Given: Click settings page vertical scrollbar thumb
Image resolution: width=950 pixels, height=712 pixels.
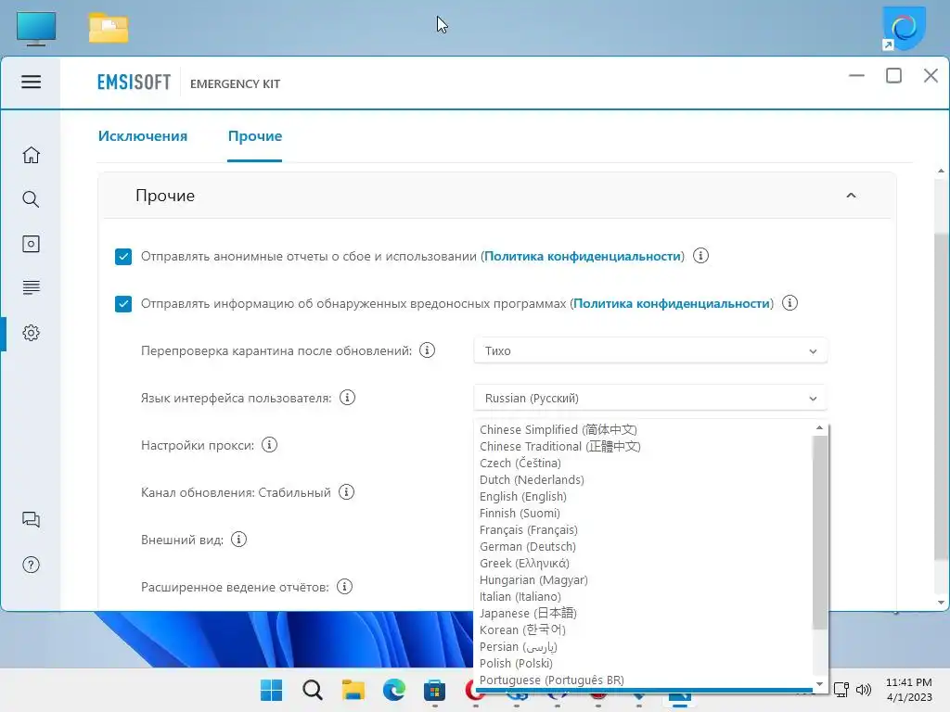Looking at the screenshot, I should [941, 397].
